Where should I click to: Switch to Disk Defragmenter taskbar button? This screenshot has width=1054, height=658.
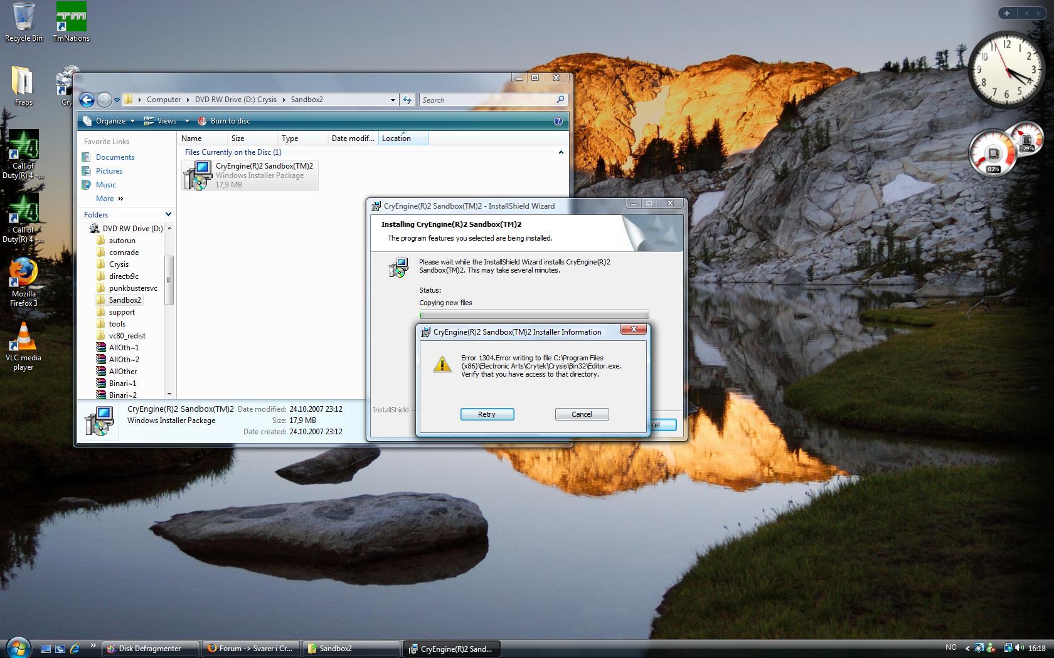[151, 649]
